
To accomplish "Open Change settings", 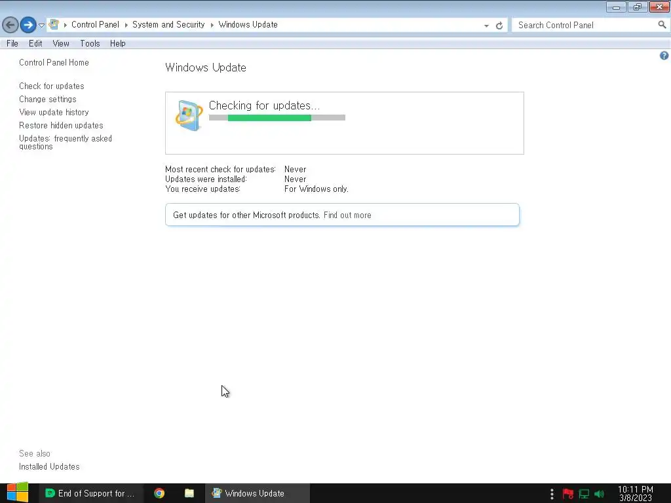I will pos(47,100).
